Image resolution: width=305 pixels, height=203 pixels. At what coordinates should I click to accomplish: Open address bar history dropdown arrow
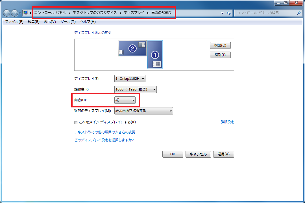(222, 13)
